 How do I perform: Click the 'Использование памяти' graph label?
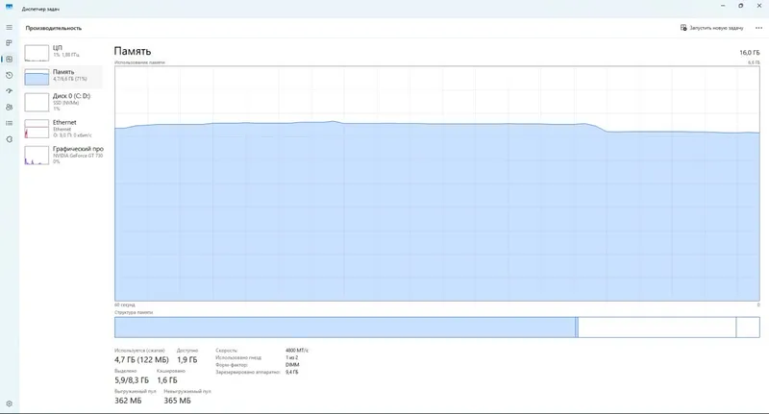[139, 62]
